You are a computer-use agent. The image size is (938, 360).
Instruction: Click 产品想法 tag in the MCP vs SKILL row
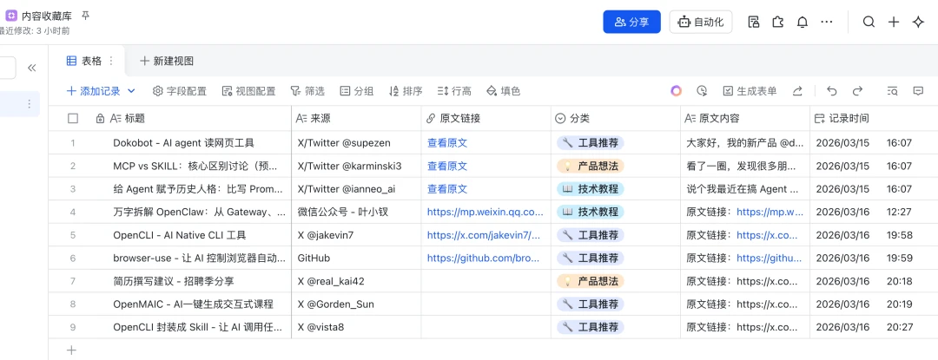tap(591, 166)
